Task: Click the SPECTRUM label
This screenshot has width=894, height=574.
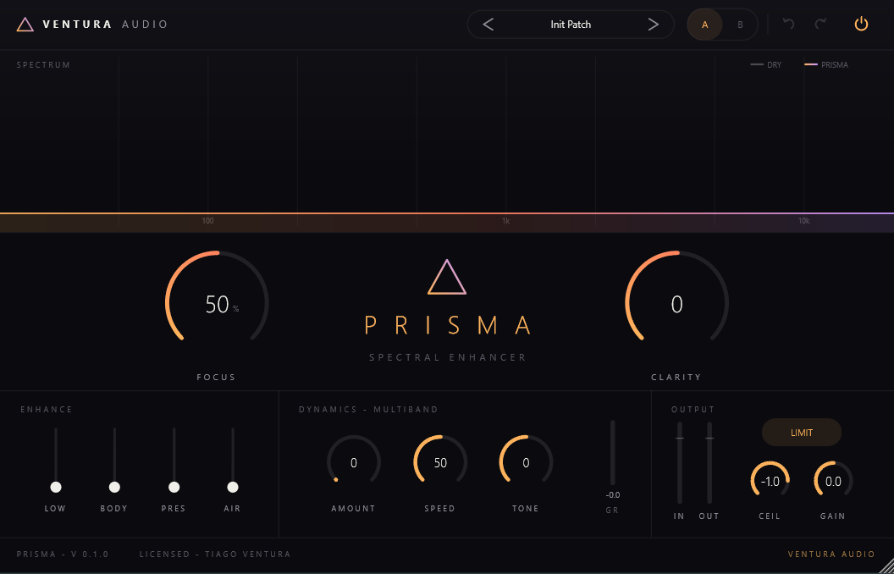Action: [x=43, y=65]
